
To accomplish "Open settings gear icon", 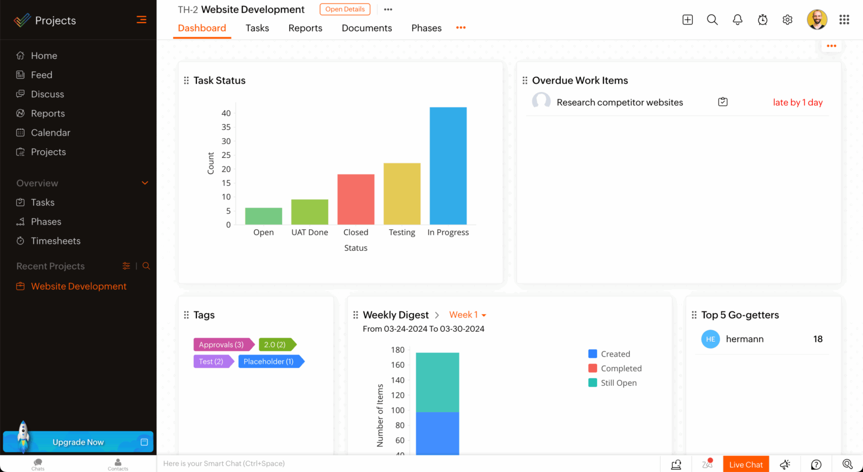I will click(788, 20).
